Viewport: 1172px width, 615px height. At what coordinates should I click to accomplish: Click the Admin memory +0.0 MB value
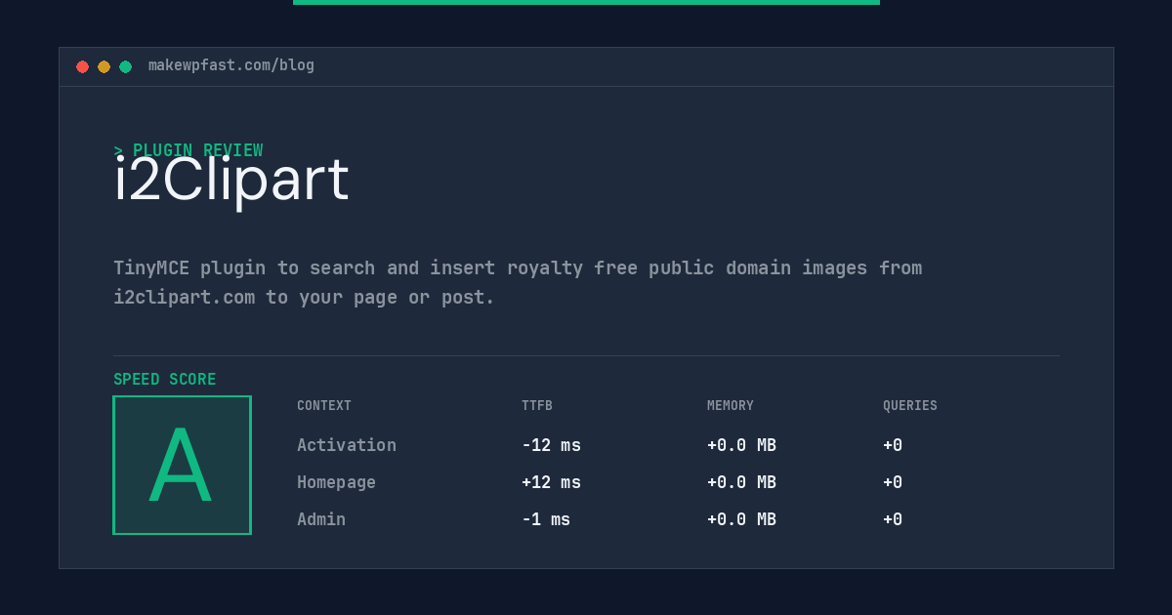(x=741, y=519)
